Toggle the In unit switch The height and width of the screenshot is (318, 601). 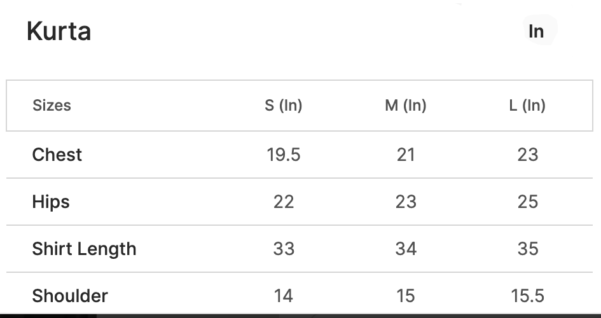click(536, 31)
